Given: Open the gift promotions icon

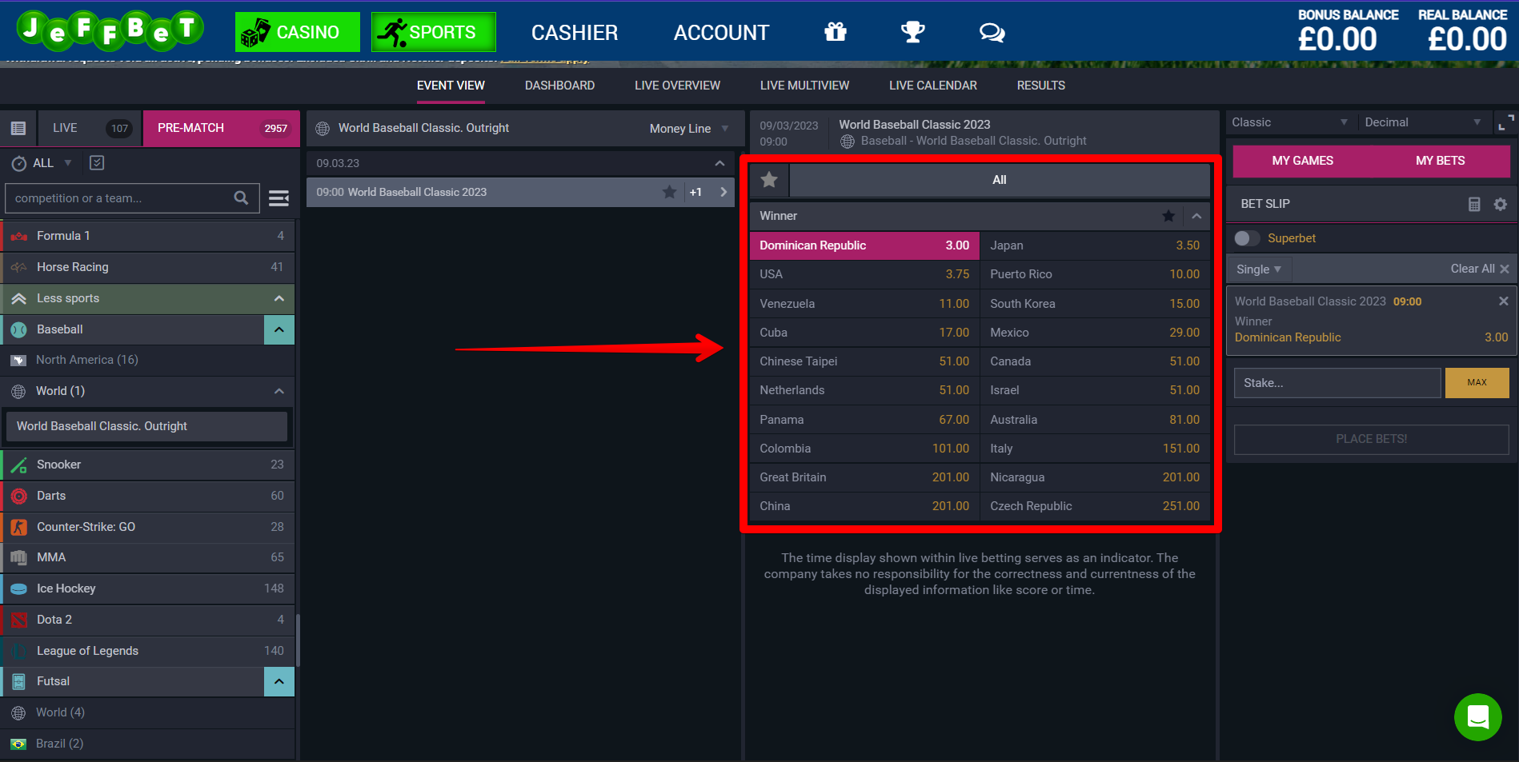Looking at the screenshot, I should pyautogui.click(x=836, y=32).
